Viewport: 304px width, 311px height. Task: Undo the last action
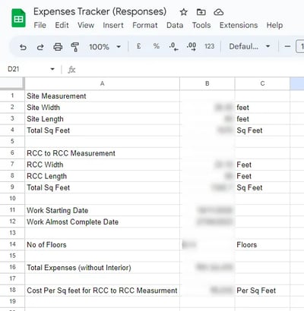[23, 47]
